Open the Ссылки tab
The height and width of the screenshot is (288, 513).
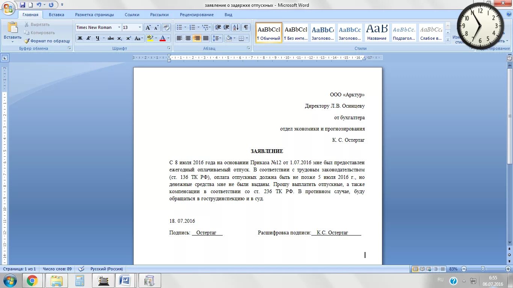(132, 15)
